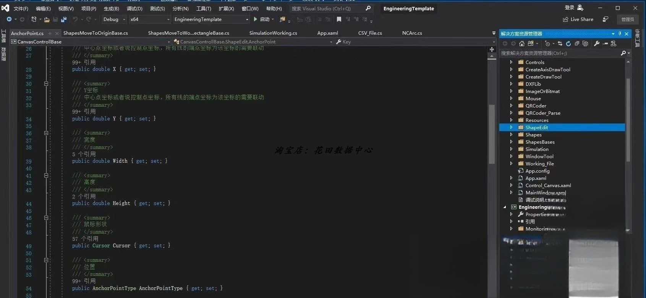The image size is (646, 298).
Task: Open properties via the wrench icon
Action: pyautogui.click(x=597, y=43)
